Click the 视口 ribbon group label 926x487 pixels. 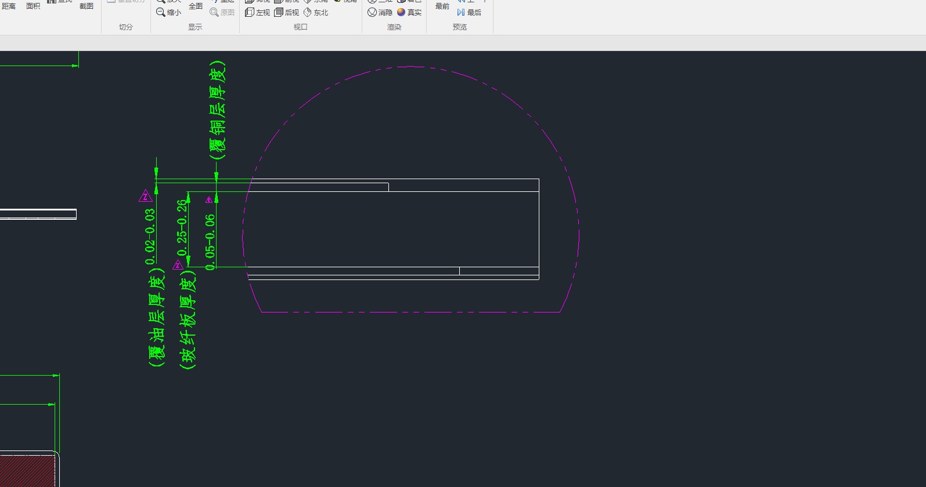click(x=301, y=27)
